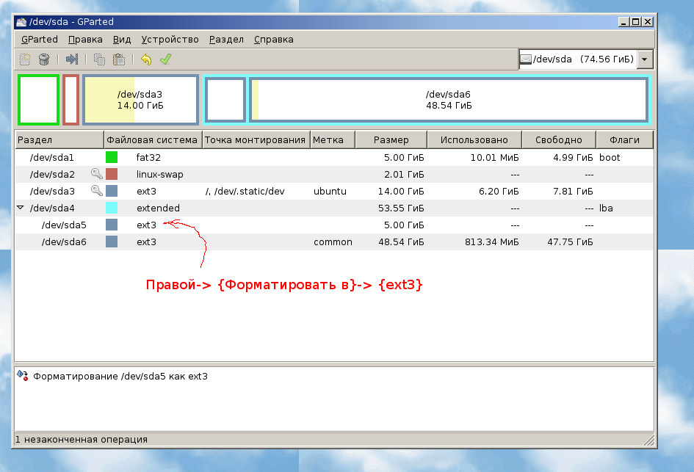Collapse the /dev/sda4 extended partition tree

tap(21, 208)
